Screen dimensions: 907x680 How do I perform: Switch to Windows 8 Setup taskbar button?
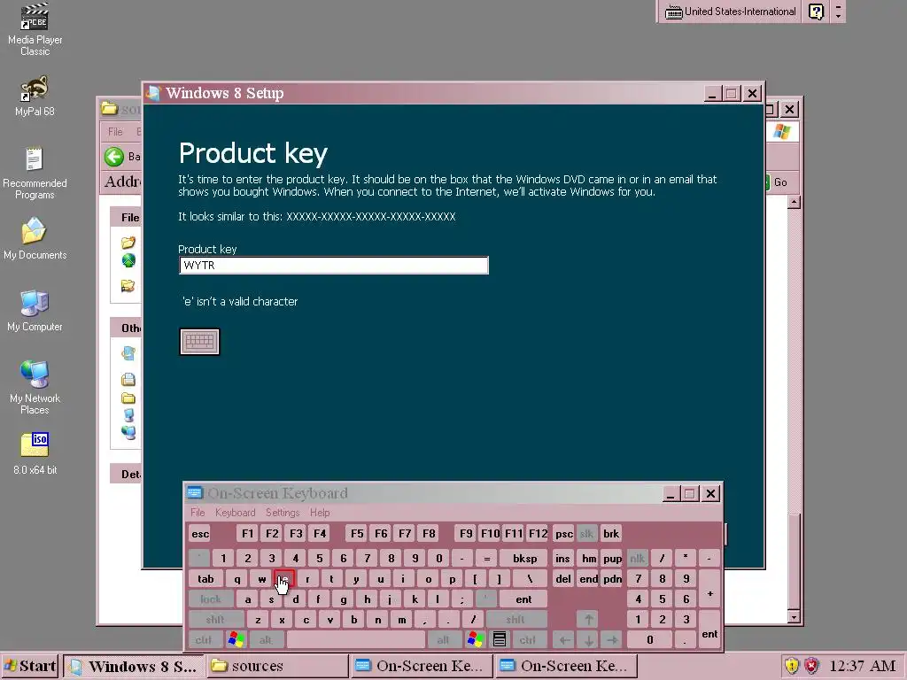coord(134,666)
